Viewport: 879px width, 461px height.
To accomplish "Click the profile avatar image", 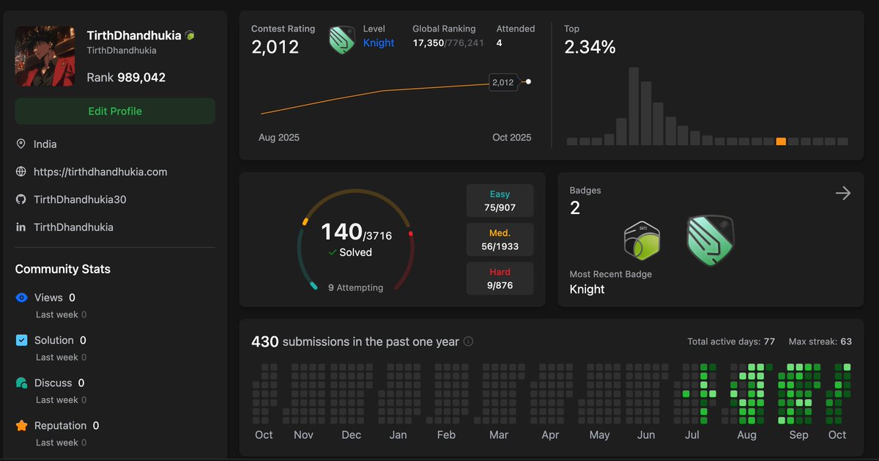I will (45, 56).
